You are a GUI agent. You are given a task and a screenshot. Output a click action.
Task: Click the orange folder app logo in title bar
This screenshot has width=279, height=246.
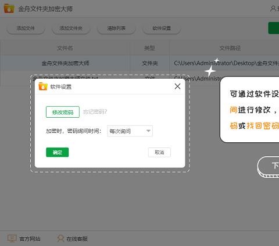(9, 9)
